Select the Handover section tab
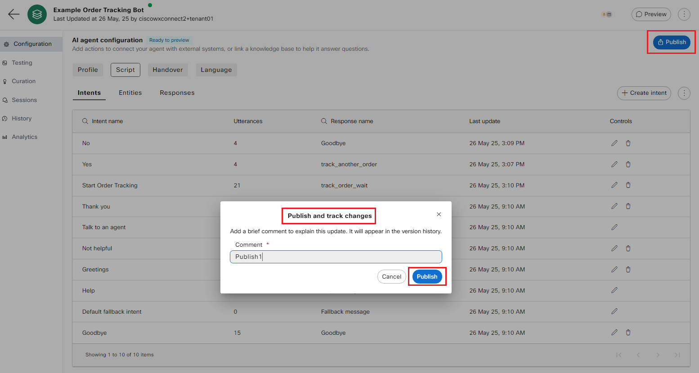Screen dimensions: 699x373 [x=167, y=70]
